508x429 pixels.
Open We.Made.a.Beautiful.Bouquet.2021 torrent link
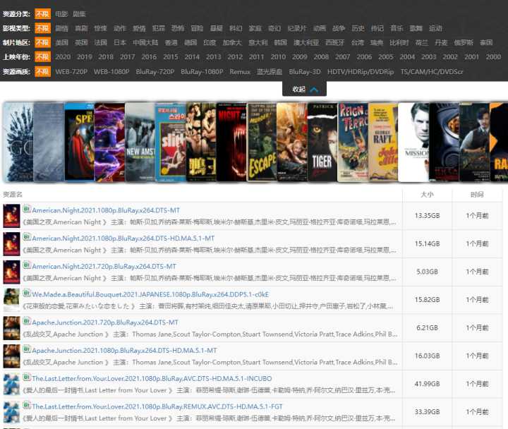150,294
